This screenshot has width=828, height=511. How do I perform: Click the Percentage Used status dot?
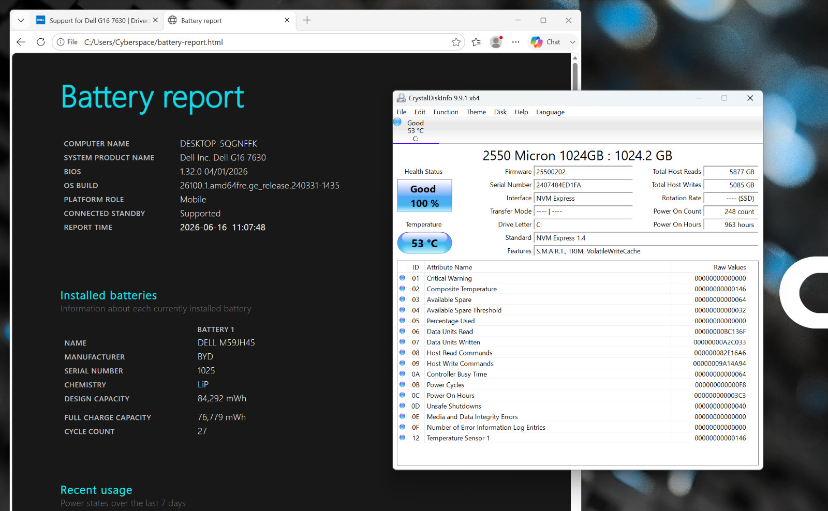(403, 321)
